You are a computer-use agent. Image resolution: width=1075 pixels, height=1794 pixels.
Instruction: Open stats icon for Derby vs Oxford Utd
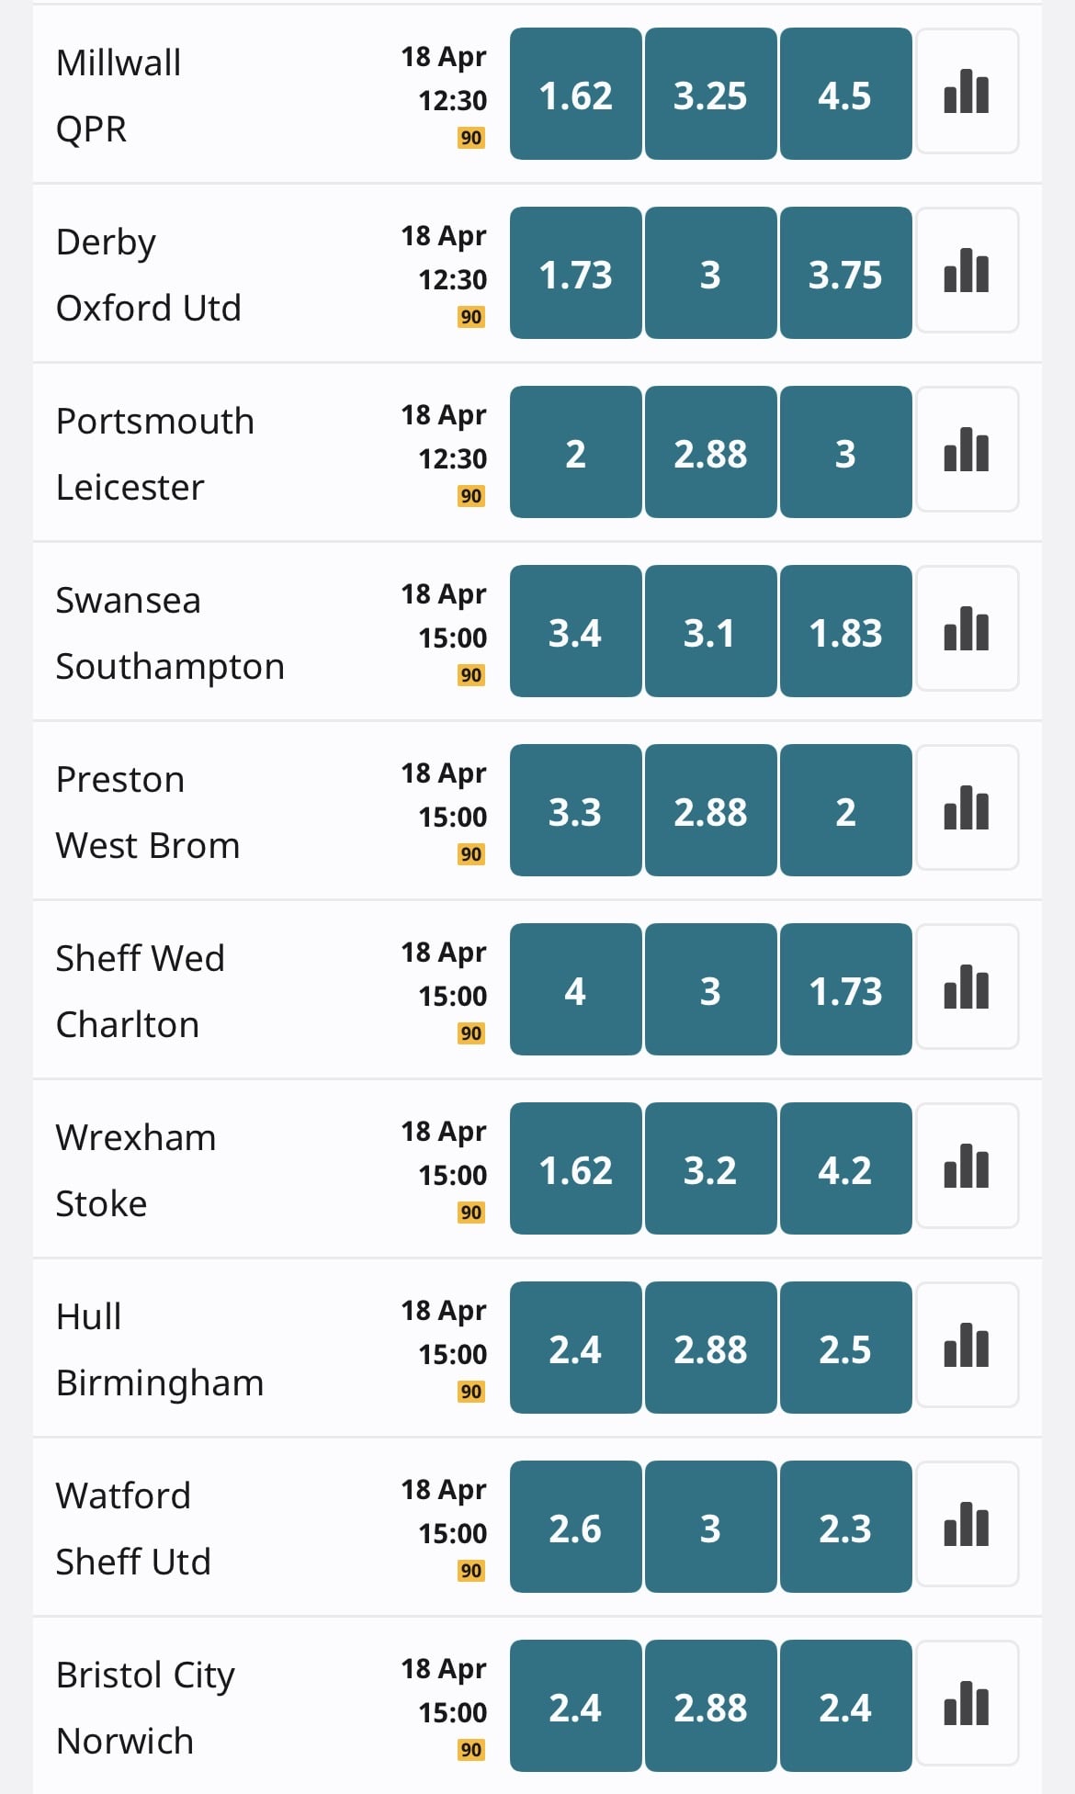click(967, 271)
